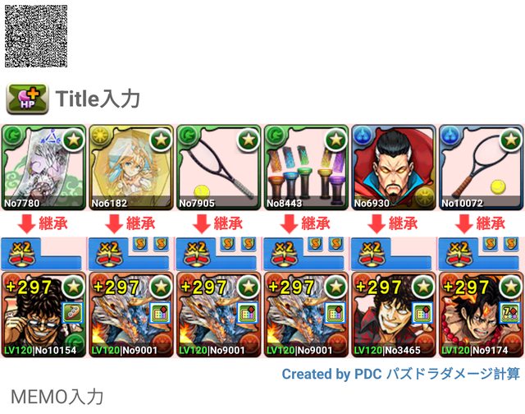The image size is (525, 414).
Task: Click the x2 badge above No9174
Action: click(459, 254)
